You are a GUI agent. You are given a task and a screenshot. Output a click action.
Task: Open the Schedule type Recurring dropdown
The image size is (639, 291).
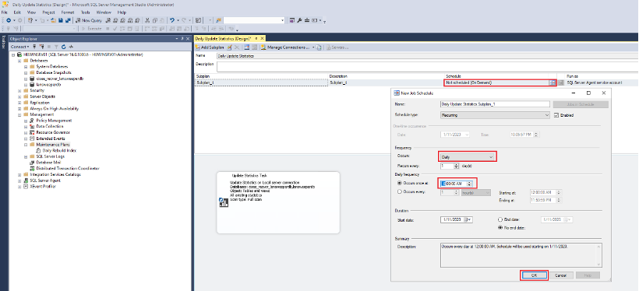(495, 115)
